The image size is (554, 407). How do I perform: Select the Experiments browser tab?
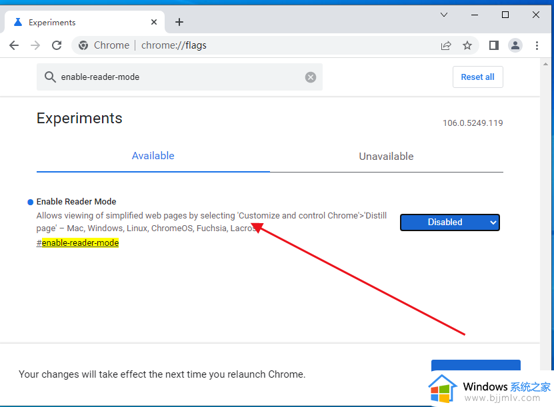[x=85, y=22]
